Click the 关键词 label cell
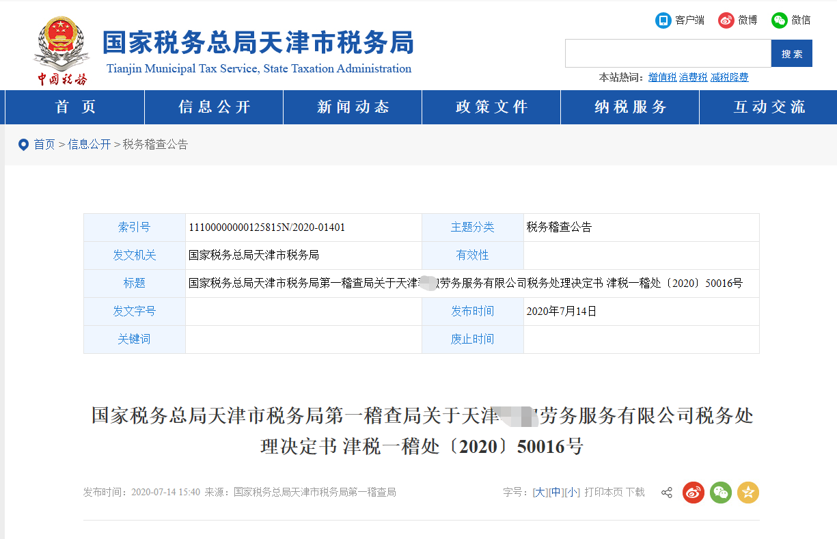The width and height of the screenshot is (837, 539). coord(135,340)
